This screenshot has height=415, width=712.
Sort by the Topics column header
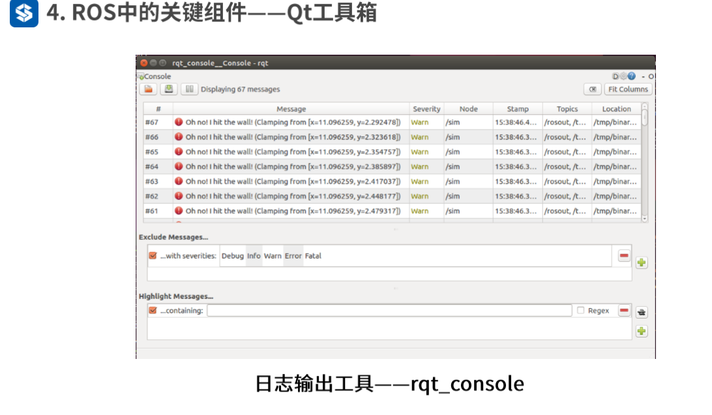(x=567, y=109)
